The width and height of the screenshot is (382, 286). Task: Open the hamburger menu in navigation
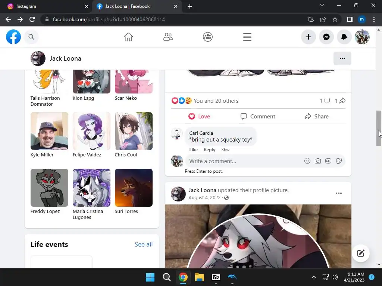247,37
